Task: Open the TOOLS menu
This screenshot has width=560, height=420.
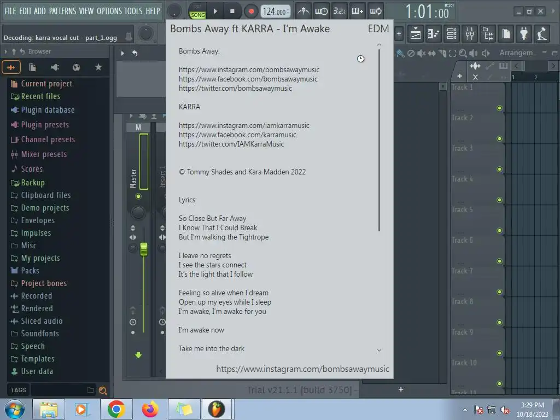Action: tap(133, 11)
